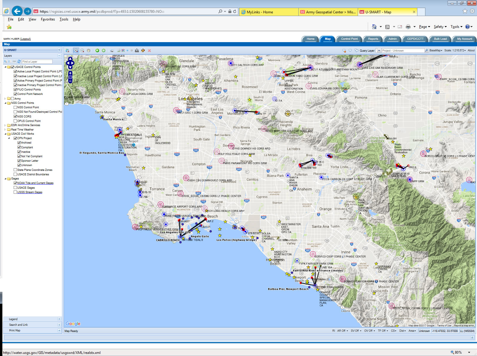Click the About link on map toolbar
The height and width of the screenshot is (356, 477).
pyautogui.click(x=471, y=50)
